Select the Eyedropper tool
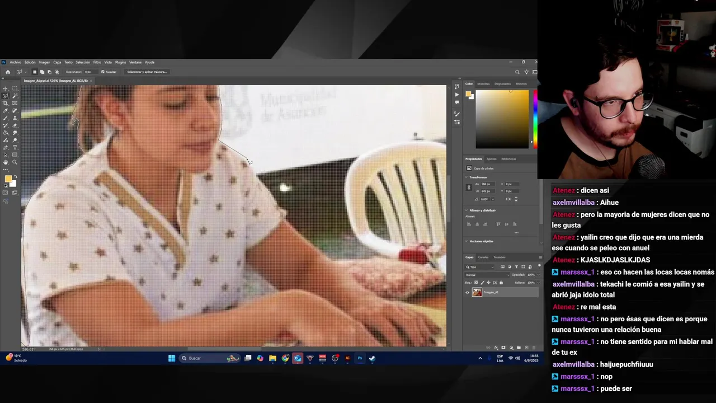Image resolution: width=716 pixels, height=403 pixels. coord(6,110)
